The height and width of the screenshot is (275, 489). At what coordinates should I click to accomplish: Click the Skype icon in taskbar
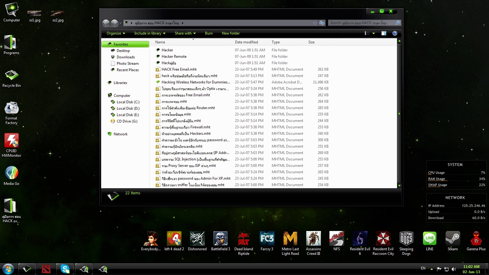pos(65,269)
